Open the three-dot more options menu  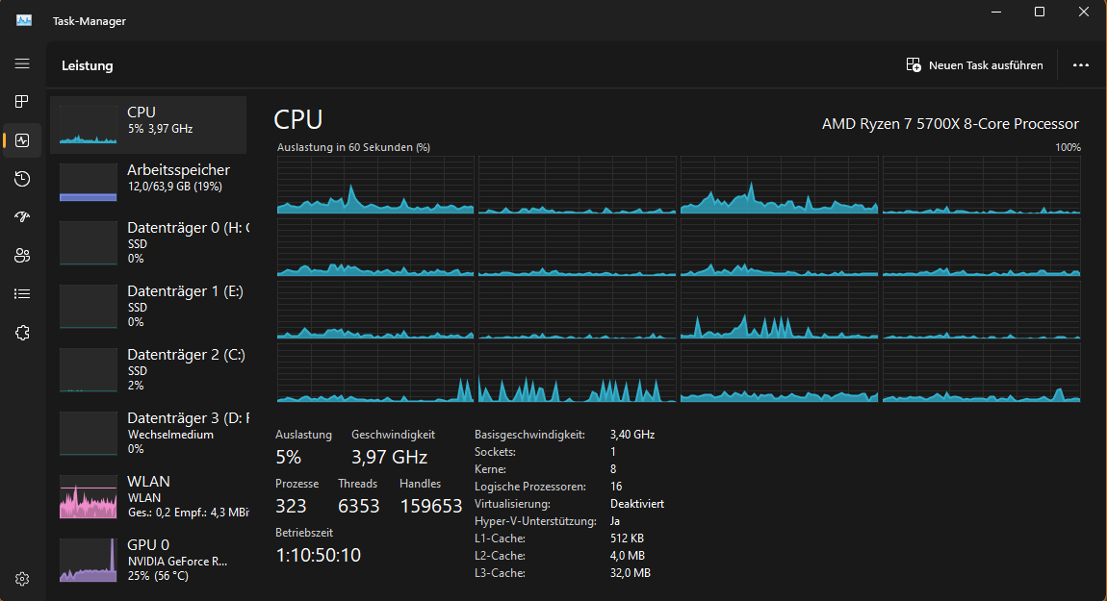coord(1080,64)
